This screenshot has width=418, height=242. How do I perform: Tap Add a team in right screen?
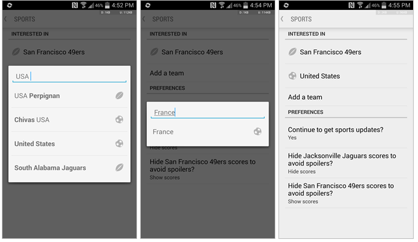coord(346,97)
